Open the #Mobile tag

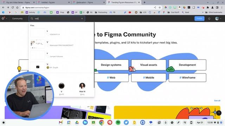[149, 78]
